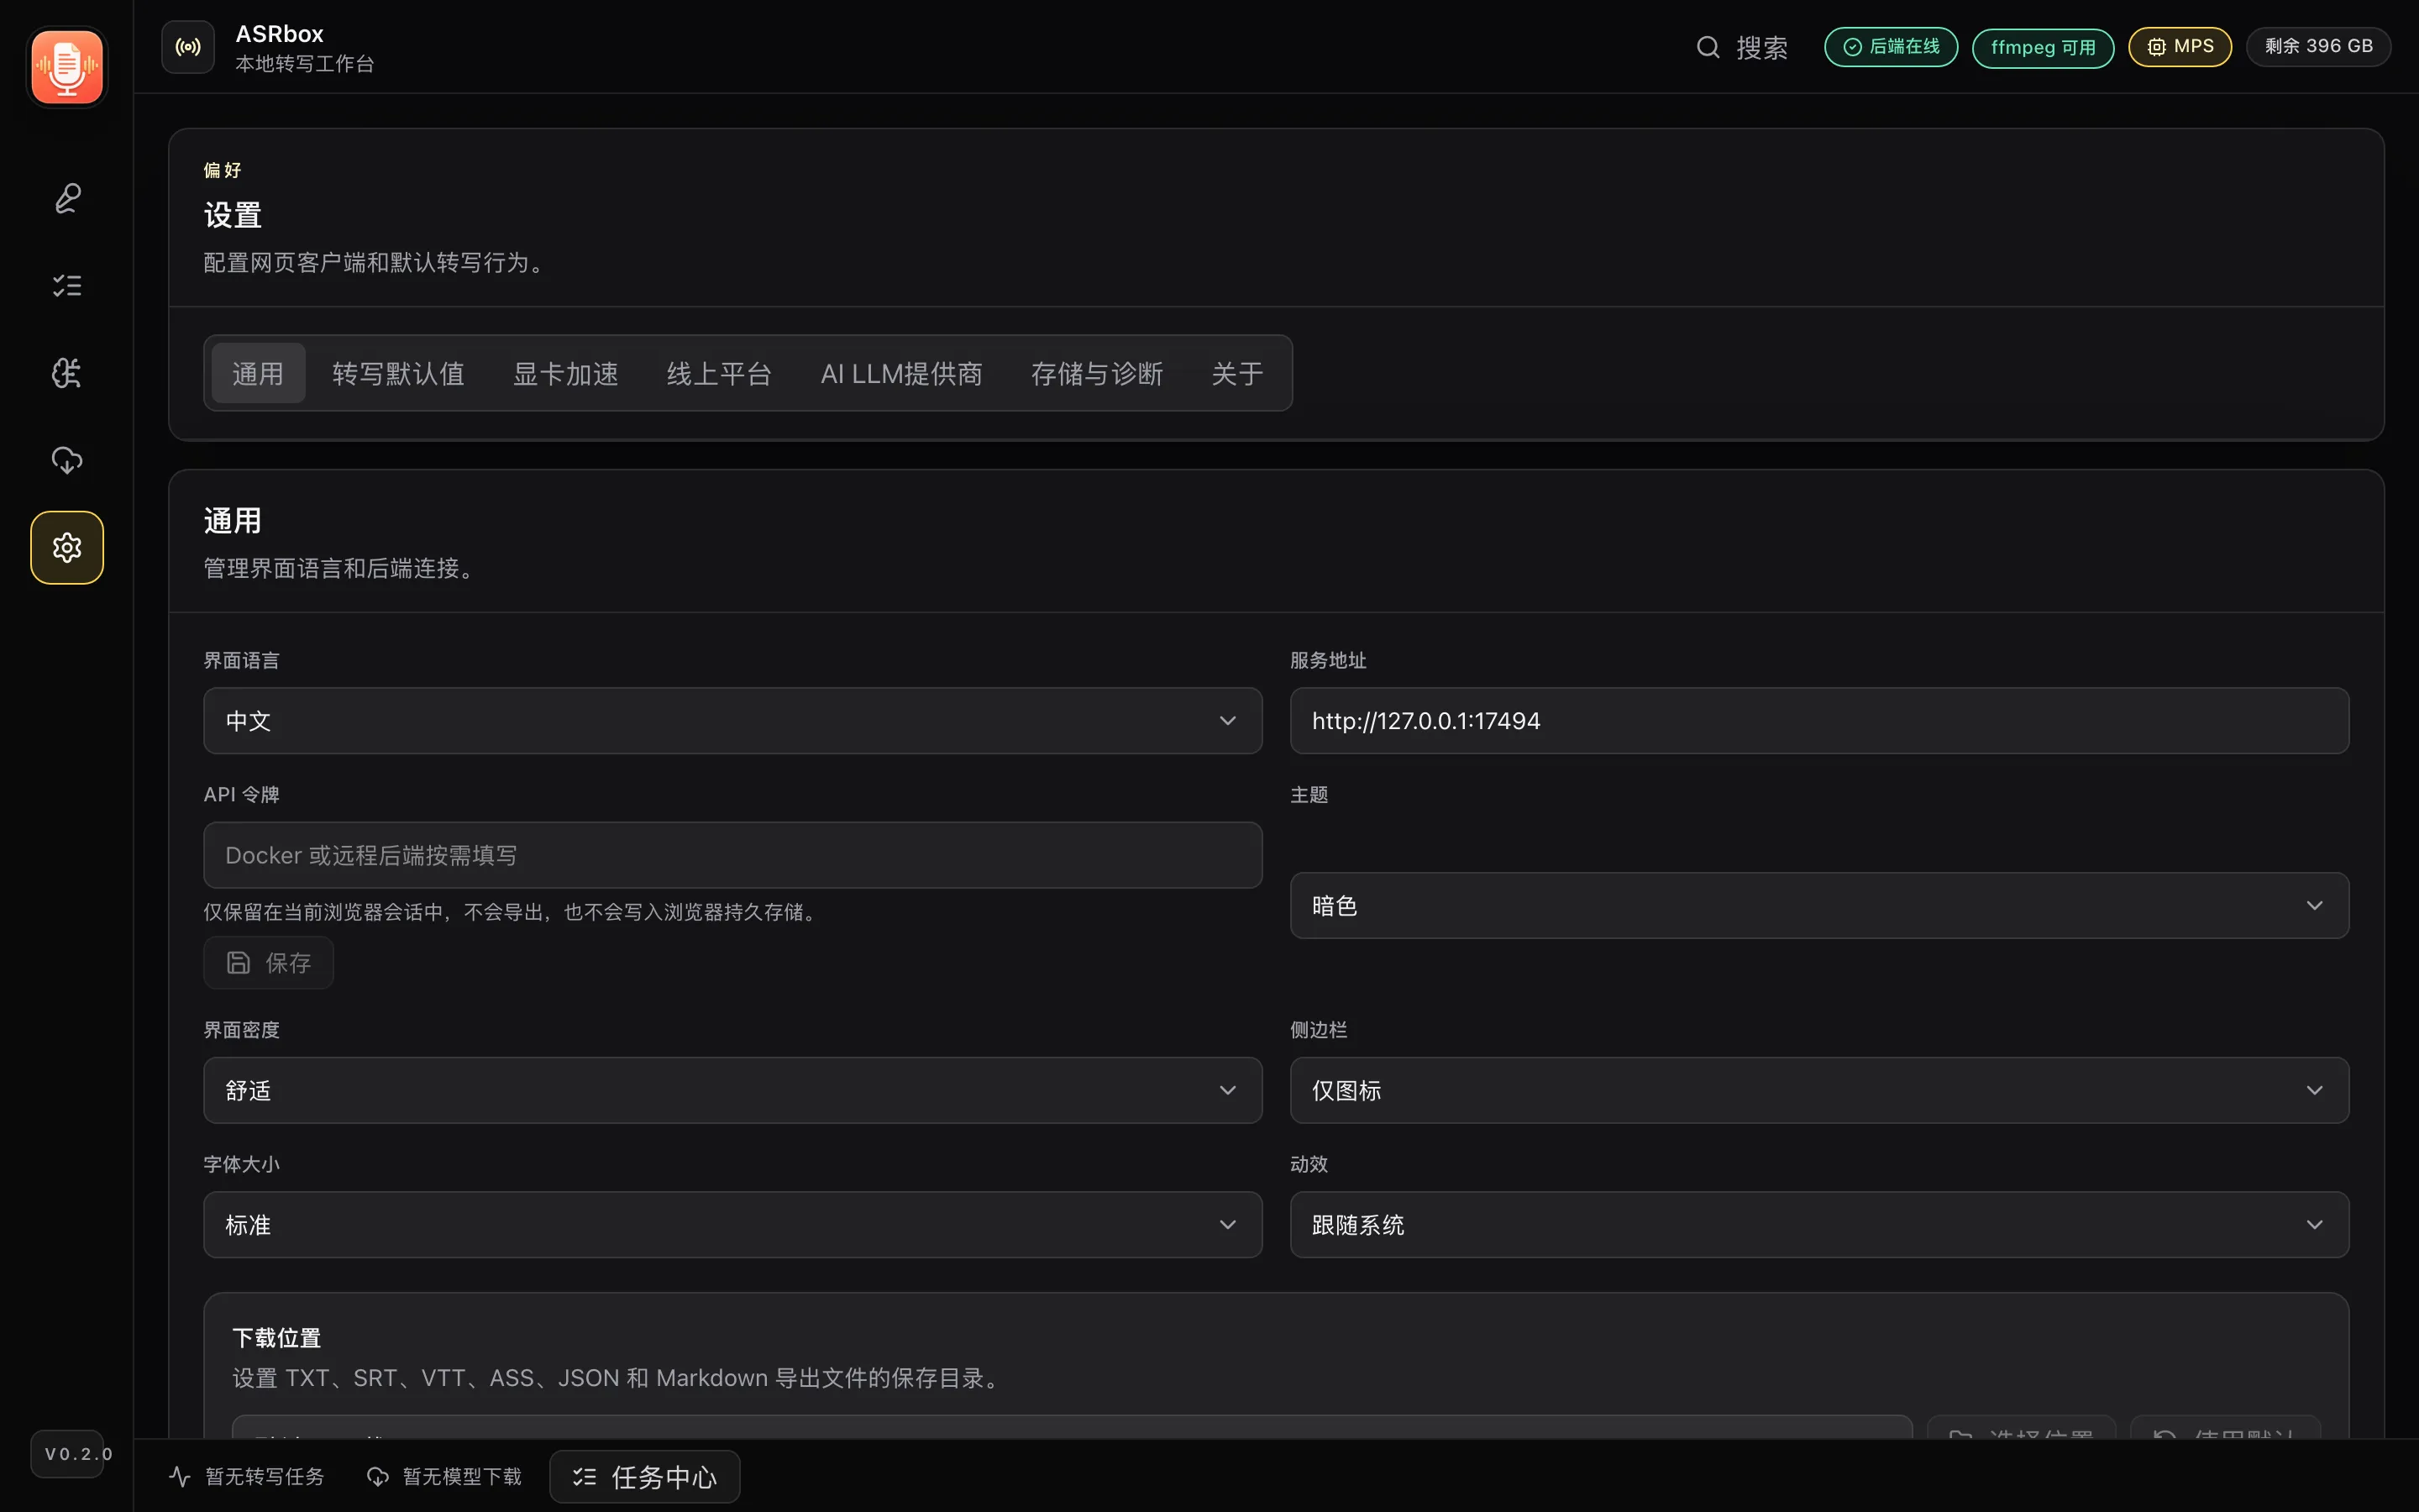Click the 保存 button
2419x1512 pixels.
[x=269, y=963]
